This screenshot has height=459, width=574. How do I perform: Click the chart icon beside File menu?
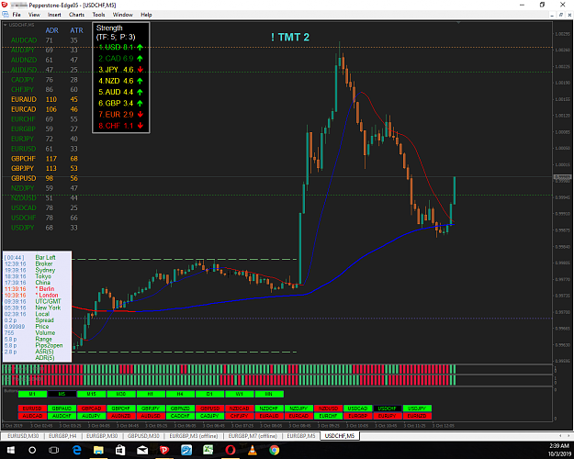(6, 15)
